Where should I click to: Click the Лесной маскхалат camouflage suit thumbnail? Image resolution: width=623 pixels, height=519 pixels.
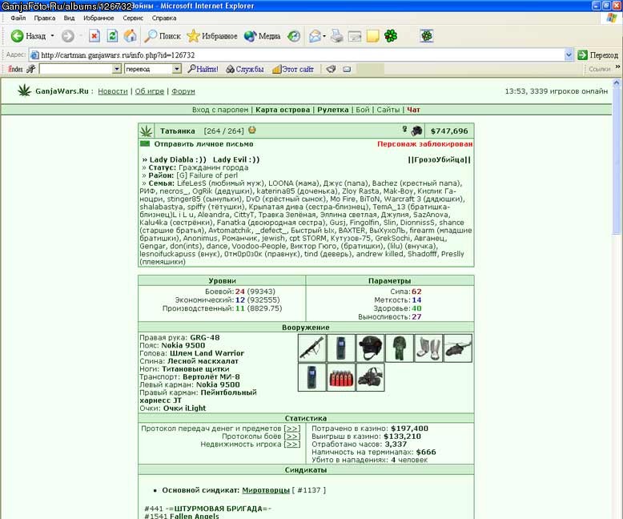[400, 348]
